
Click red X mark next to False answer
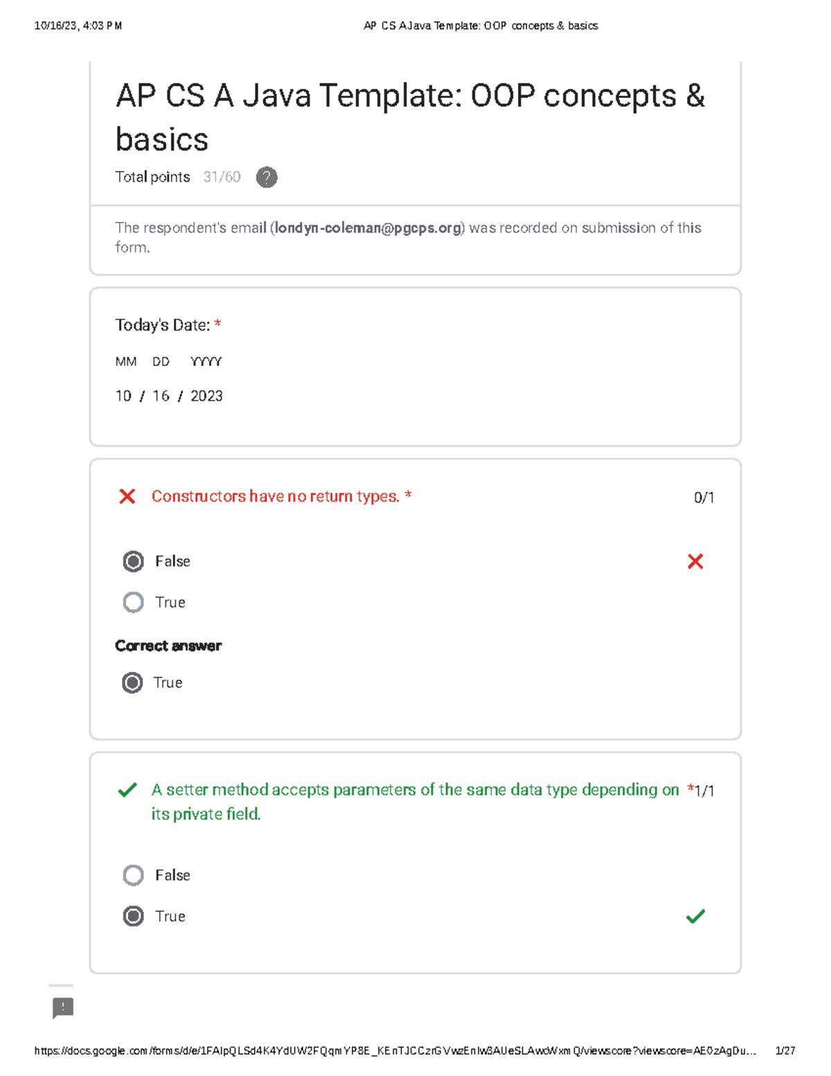(695, 561)
